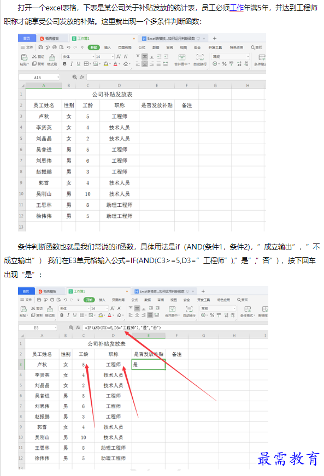
Task: Click Cut (剪切) in the A14 spreadsheet
Action: (x=38, y=57)
